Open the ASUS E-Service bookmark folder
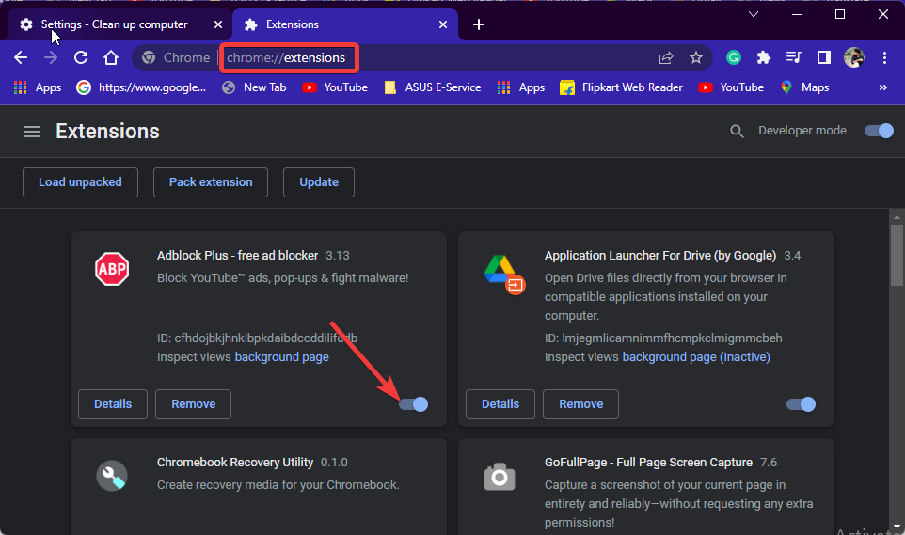 coord(433,87)
